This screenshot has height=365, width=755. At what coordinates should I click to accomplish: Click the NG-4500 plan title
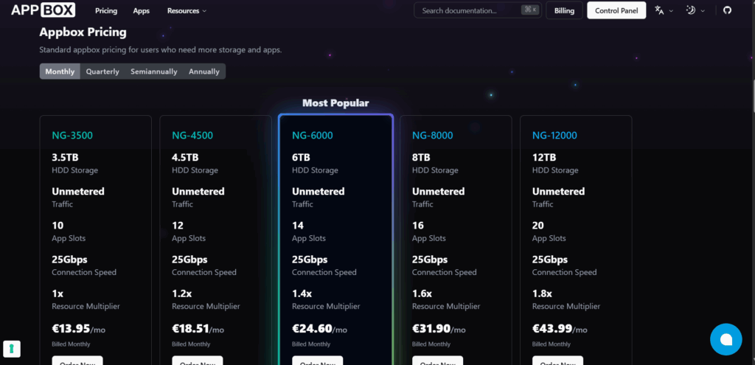click(x=192, y=136)
